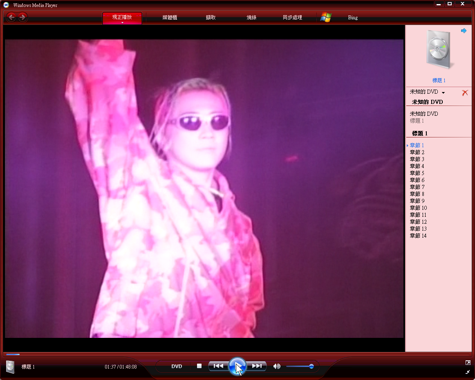Select 章節 11 in the chapter list
The image size is (475, 380).
418,215
